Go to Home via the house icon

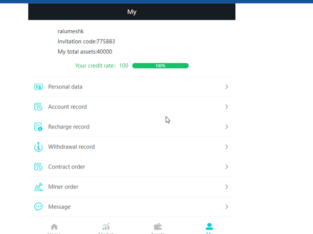[x=54, y=227]
